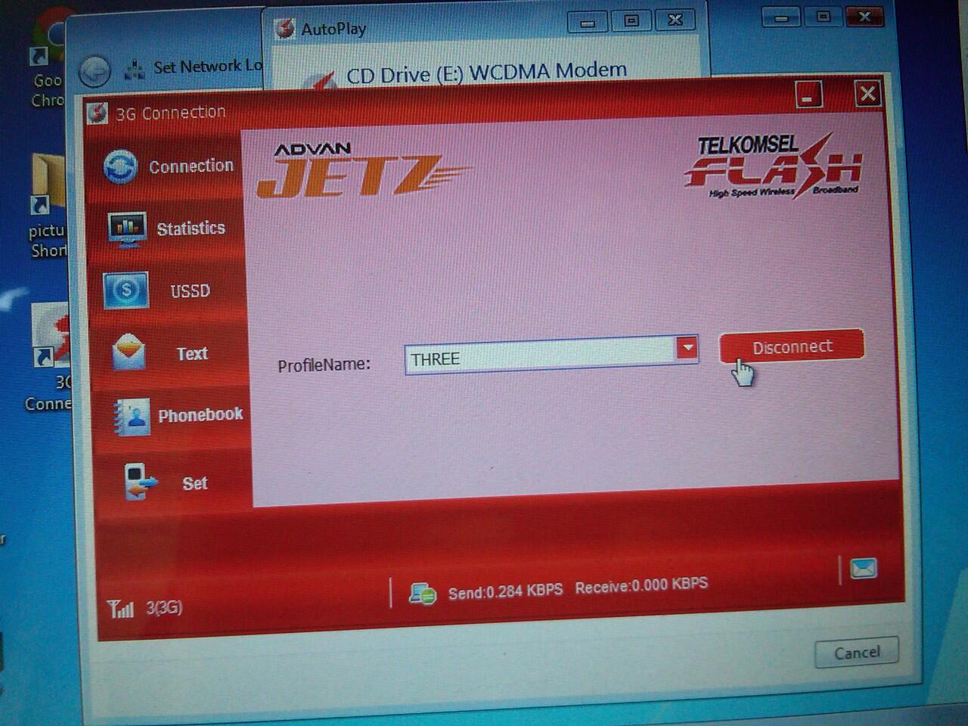Click the Receive:0.000 KBPS status text
Screen dimensions: 968x726
click(641, 585)
